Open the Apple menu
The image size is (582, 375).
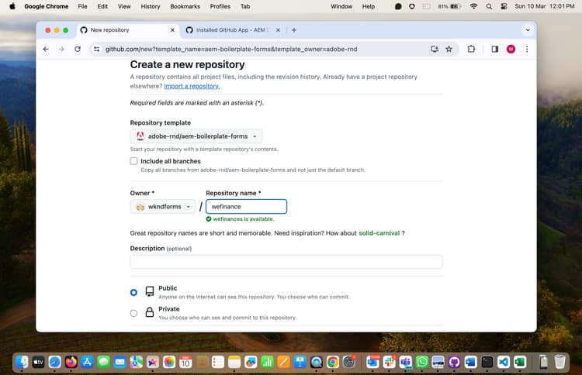click(x=12, y=6)
